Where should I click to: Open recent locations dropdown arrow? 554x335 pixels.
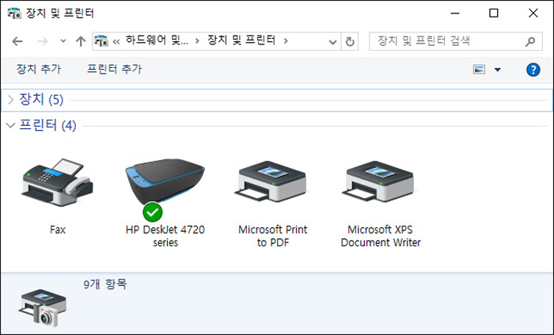[62, 40]
